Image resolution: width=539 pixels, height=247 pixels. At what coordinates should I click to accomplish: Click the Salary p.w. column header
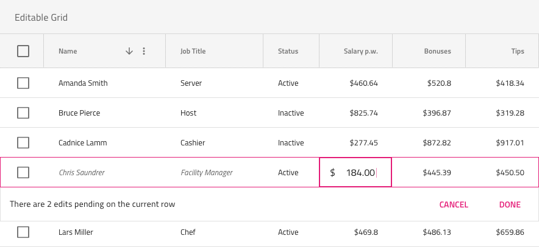tap(361, 52)
